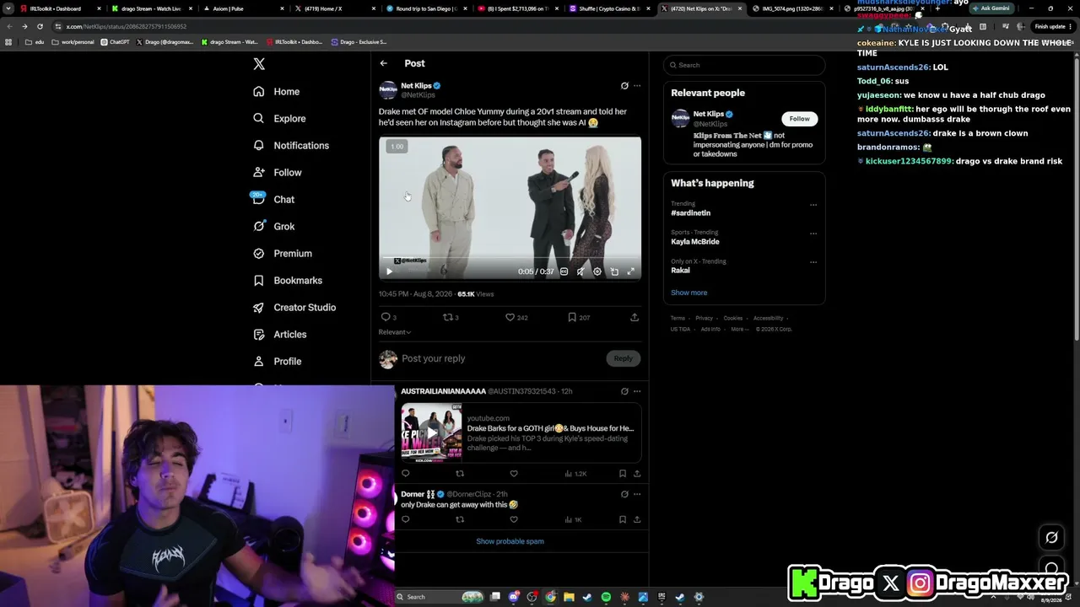Open File Explorer from the taskbar

569,597
